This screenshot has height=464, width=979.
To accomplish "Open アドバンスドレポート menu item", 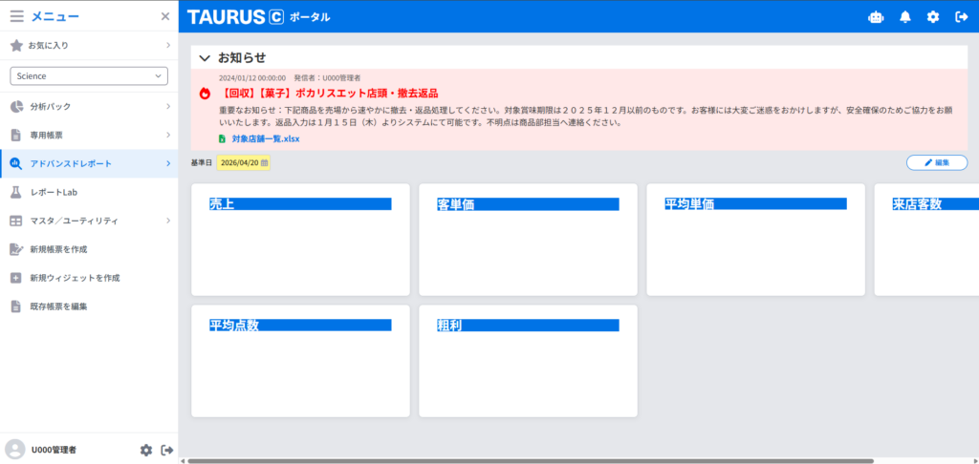I will coord(89,163).
